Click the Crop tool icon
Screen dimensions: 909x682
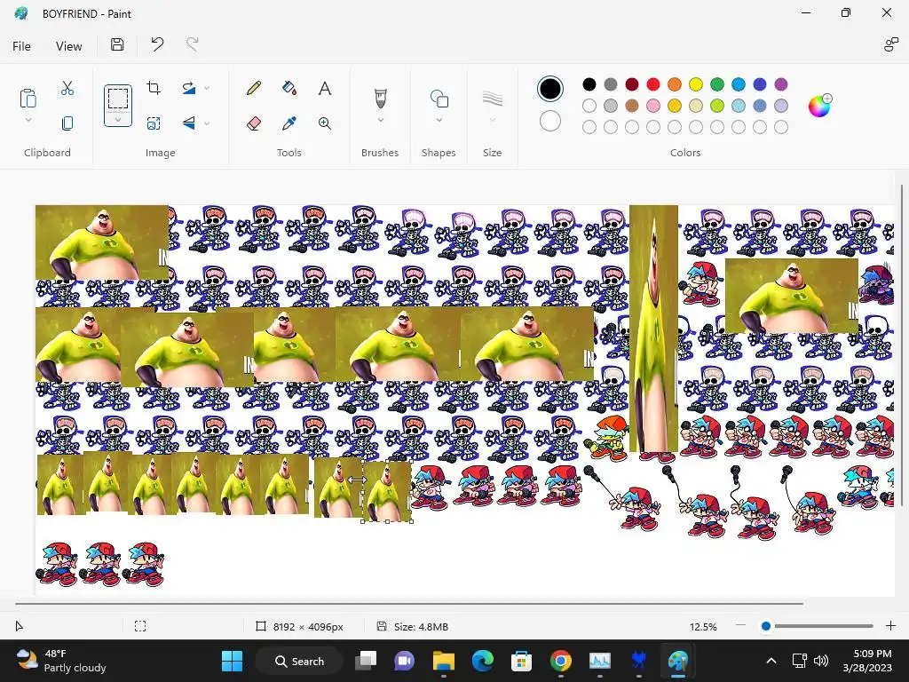(x=154, y=88)
